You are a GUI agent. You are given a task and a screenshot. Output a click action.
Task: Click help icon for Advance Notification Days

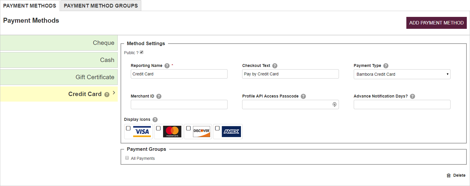tap(412, 96)
